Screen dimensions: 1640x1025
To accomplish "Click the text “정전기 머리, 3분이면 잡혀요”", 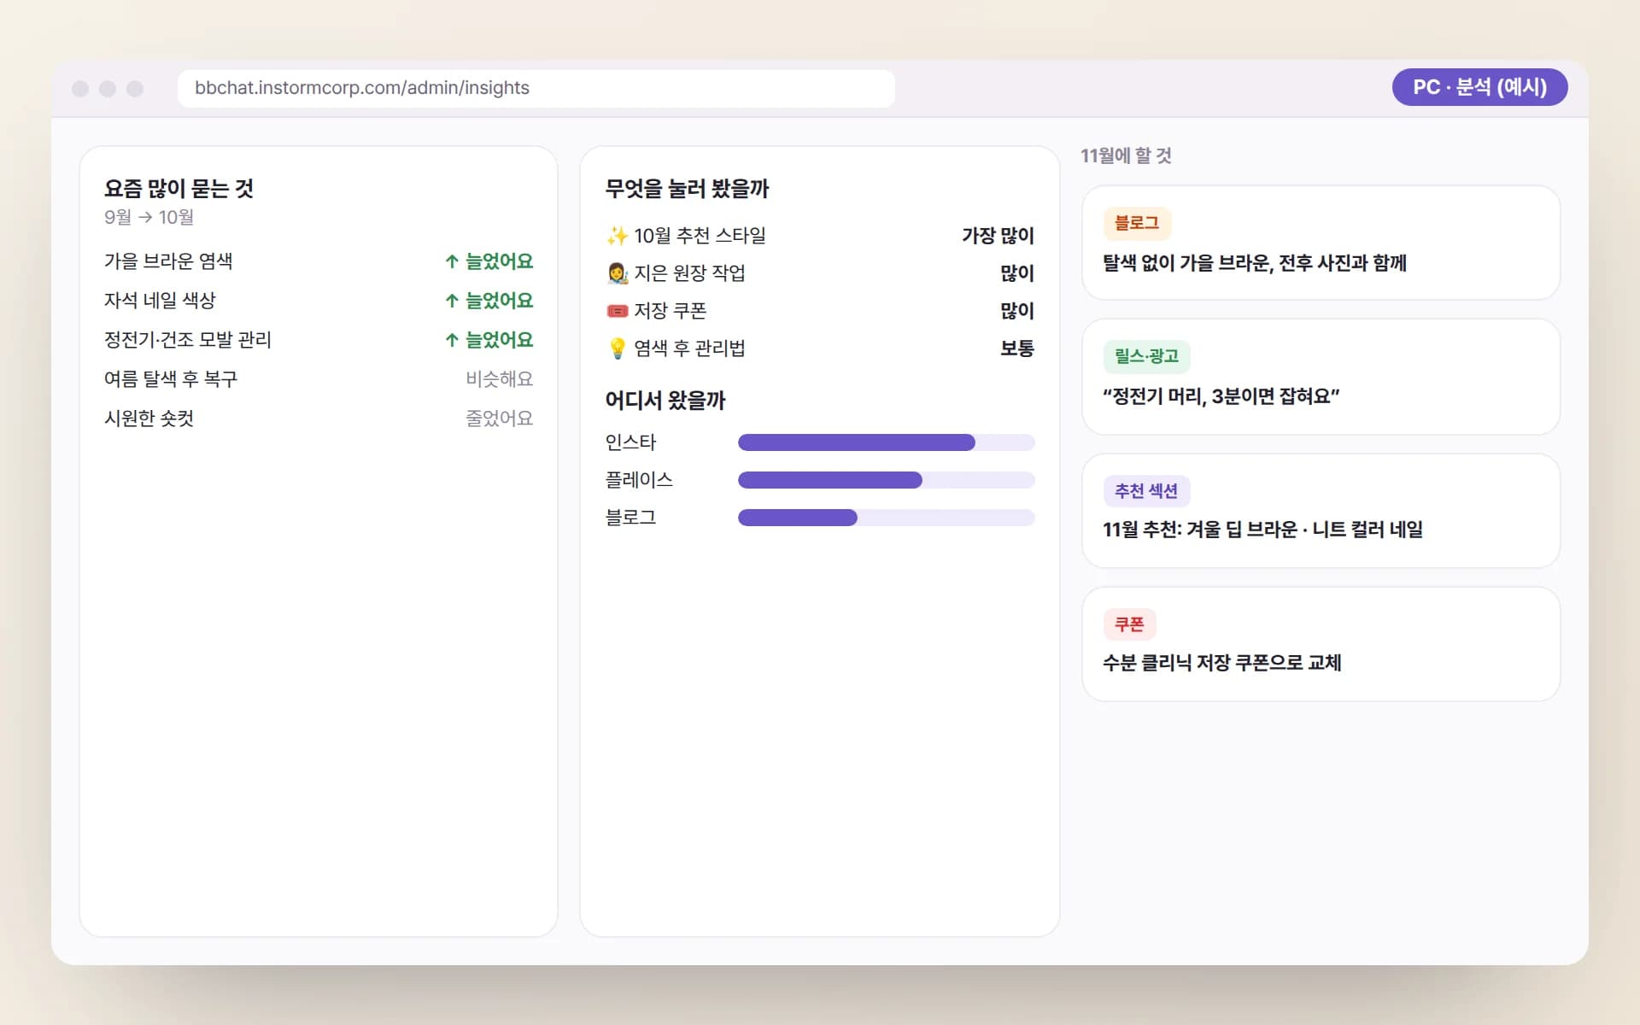I will click(x=1221, y=396).
